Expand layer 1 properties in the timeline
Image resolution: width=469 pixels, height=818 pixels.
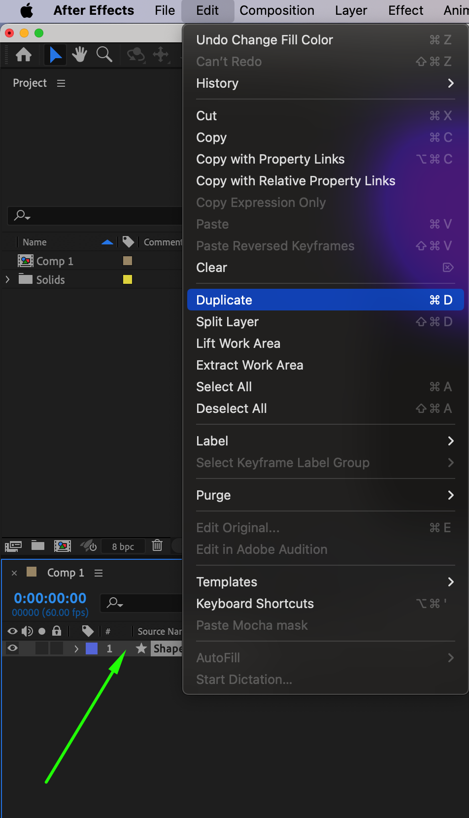click(76, 648)
